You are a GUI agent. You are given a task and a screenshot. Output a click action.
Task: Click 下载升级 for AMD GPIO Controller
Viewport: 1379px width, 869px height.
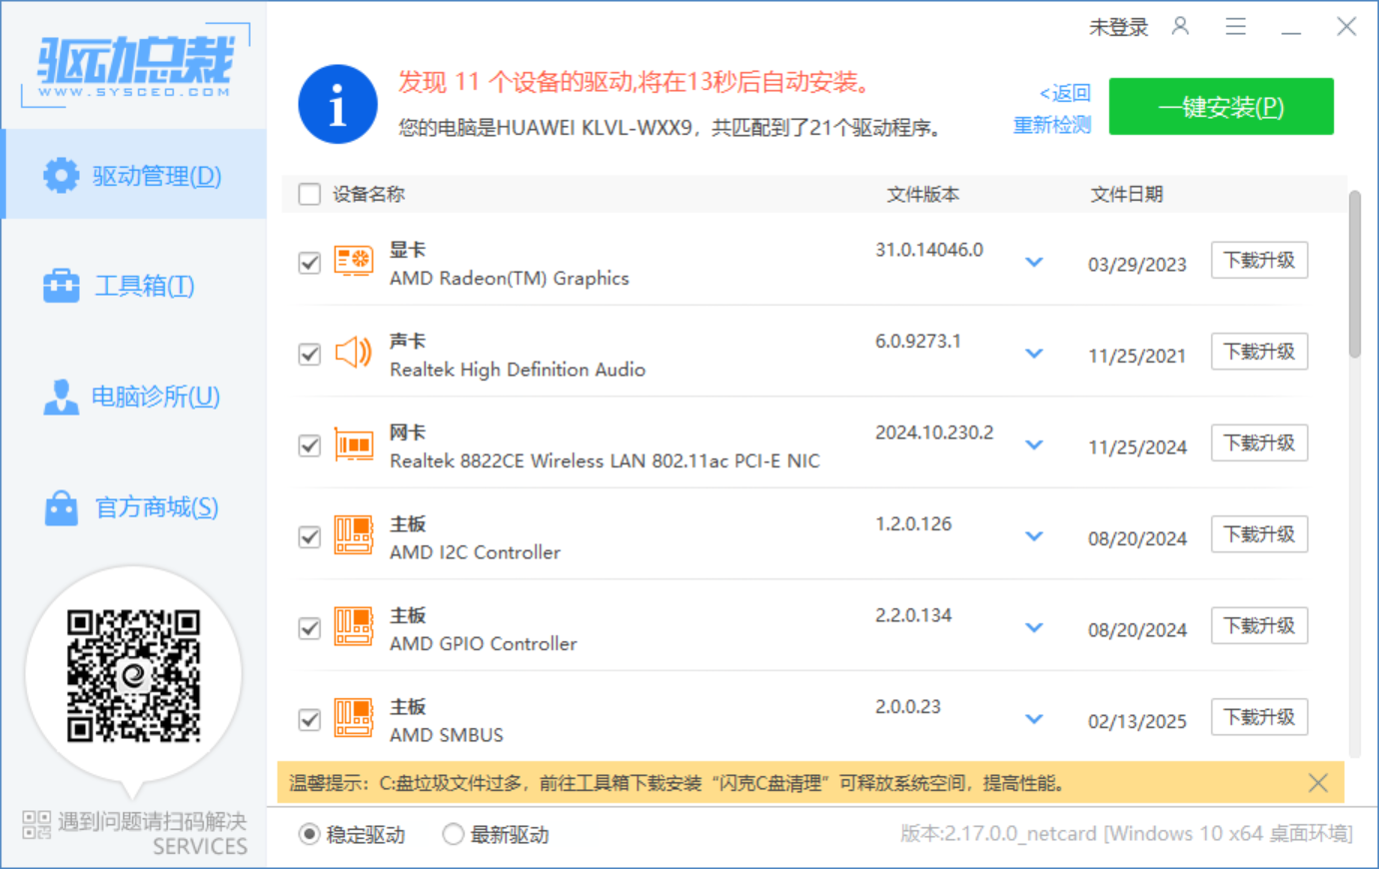point(1259,625)
